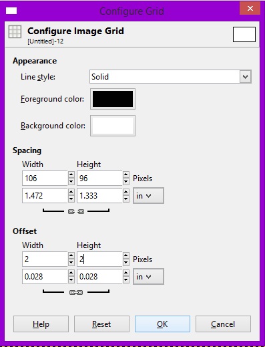Toggle the Offset chain link icon

tap(76, 292)
